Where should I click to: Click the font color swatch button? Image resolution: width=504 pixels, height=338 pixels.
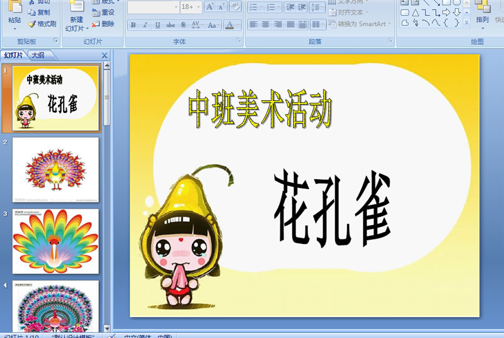(229, 25)
